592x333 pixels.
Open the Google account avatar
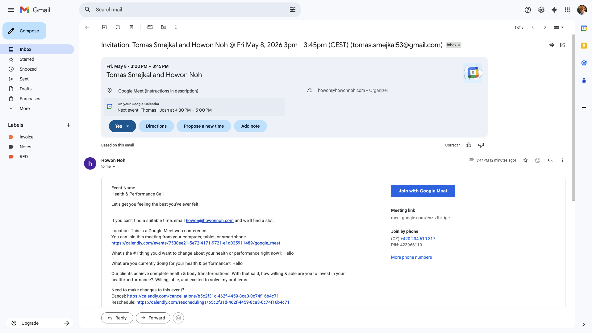click(582, 10)
